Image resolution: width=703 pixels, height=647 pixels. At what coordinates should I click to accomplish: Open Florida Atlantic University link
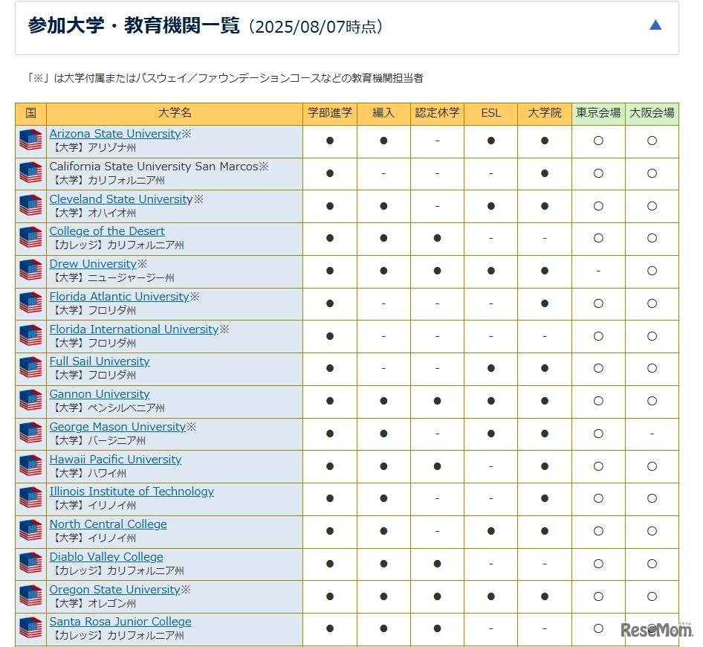119,297
